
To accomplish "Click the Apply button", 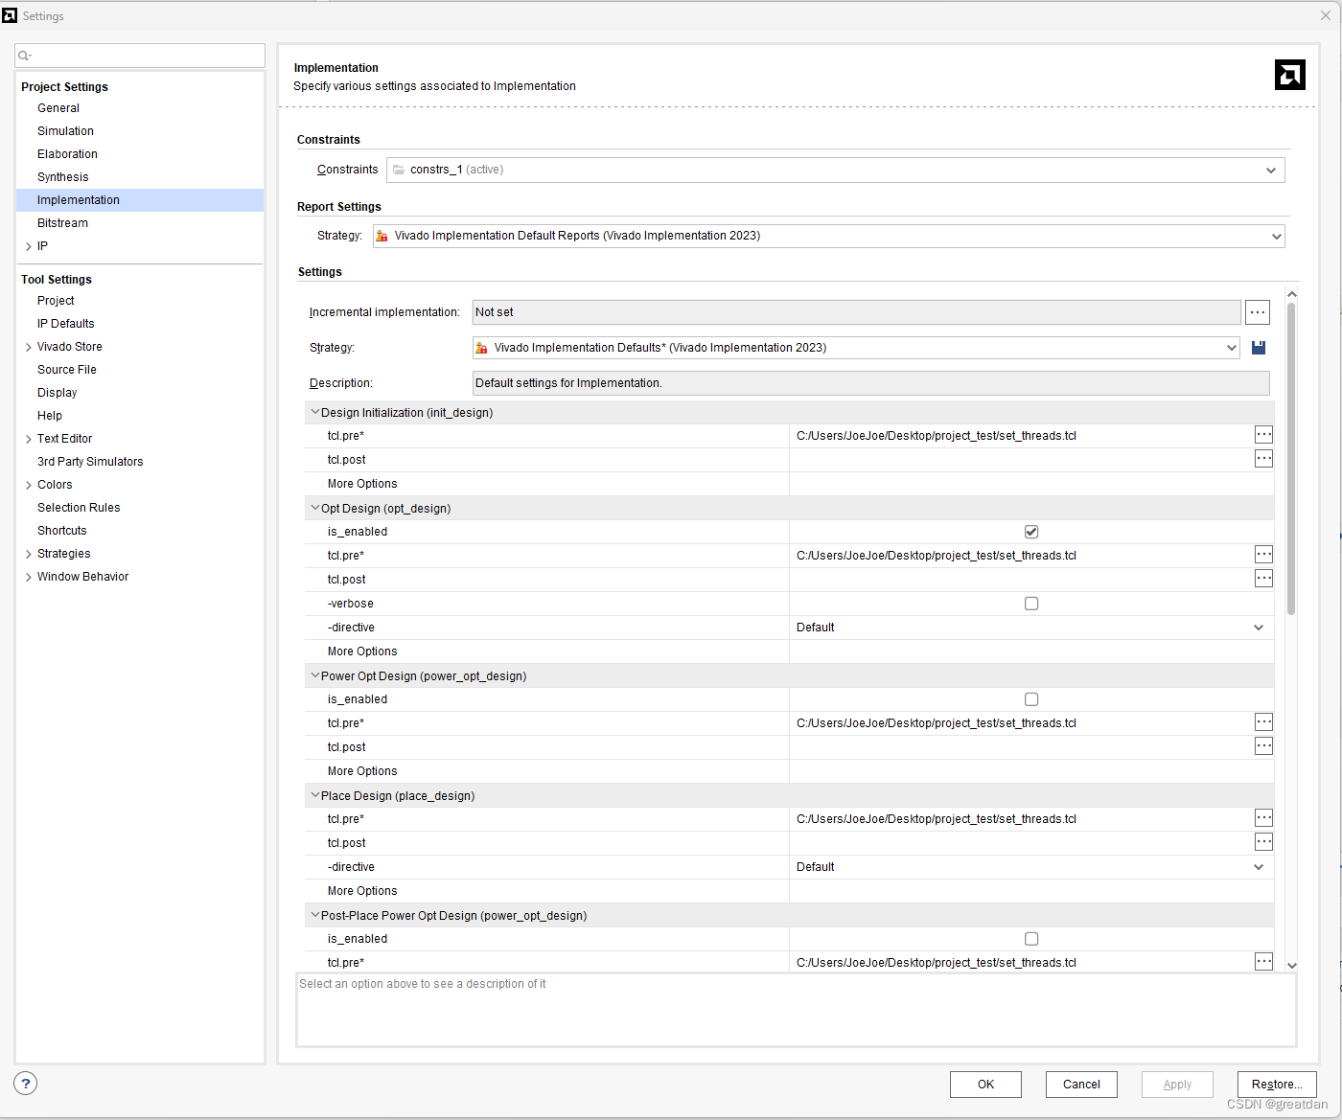I will (x=1177, y=1085).
